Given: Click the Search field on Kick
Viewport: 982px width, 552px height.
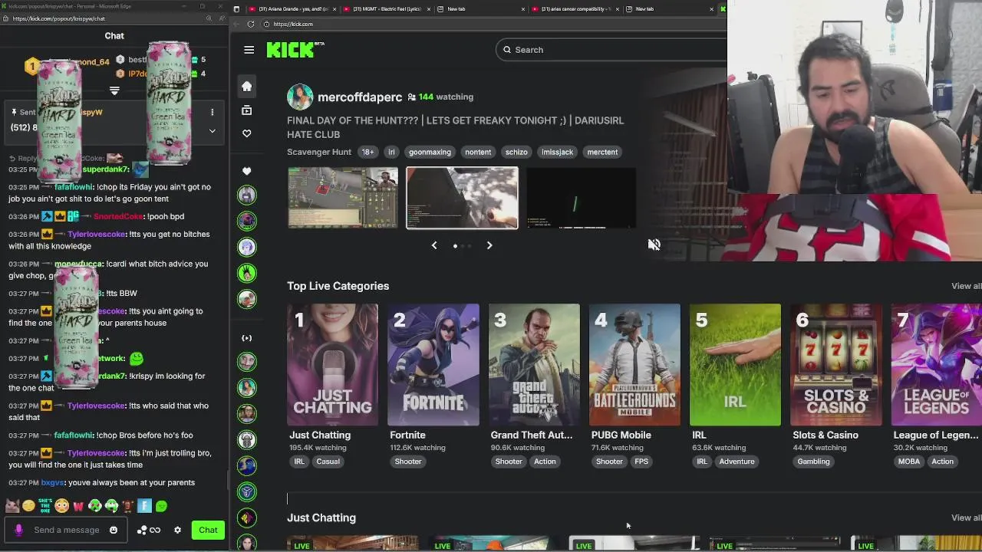Looking at the screenshot, I should pyautogui.click(x=611, y=50).
